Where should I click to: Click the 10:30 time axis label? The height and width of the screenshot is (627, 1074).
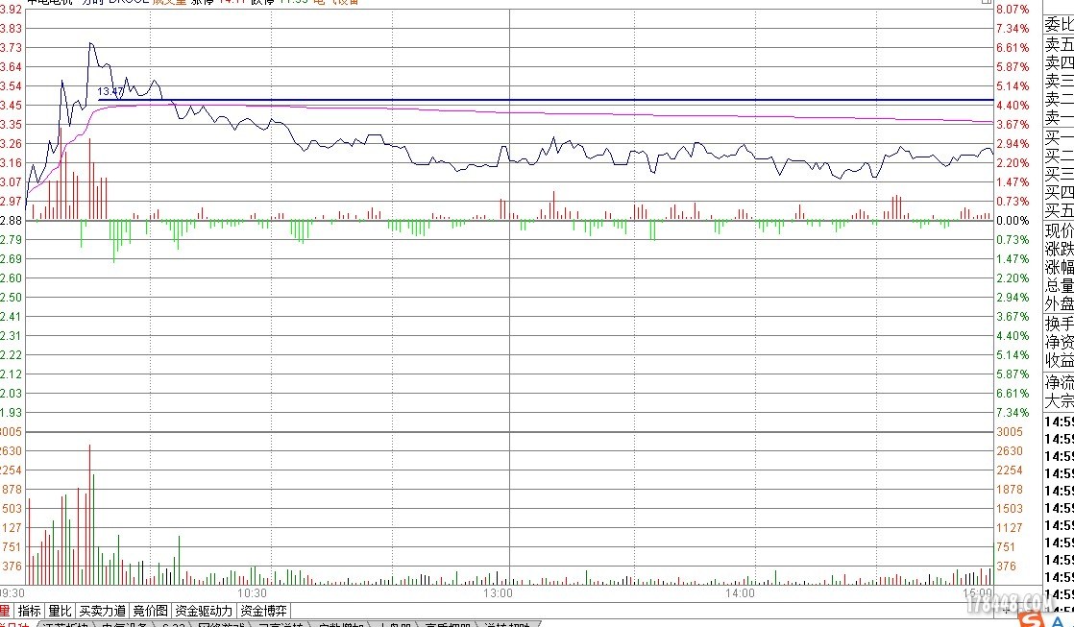(x=252, y=592)
